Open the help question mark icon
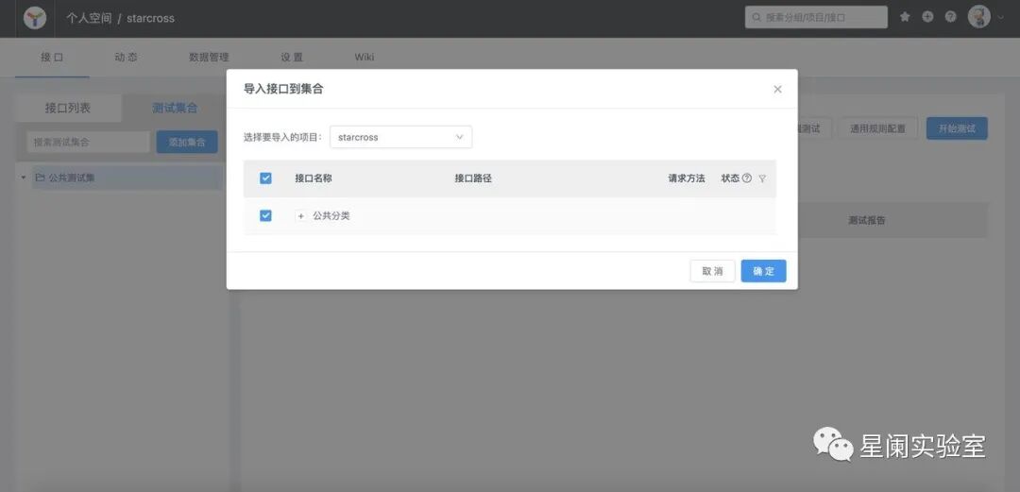The height and width of the screenshot is (492, 1020). pos(950,17)
